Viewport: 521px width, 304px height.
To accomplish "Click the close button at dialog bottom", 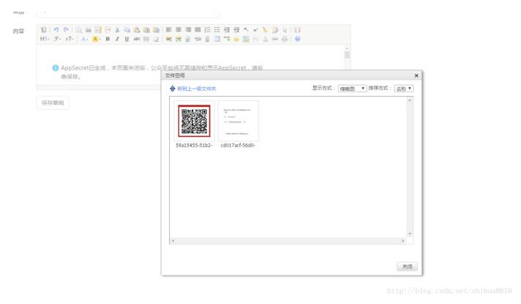I will 407,267.
